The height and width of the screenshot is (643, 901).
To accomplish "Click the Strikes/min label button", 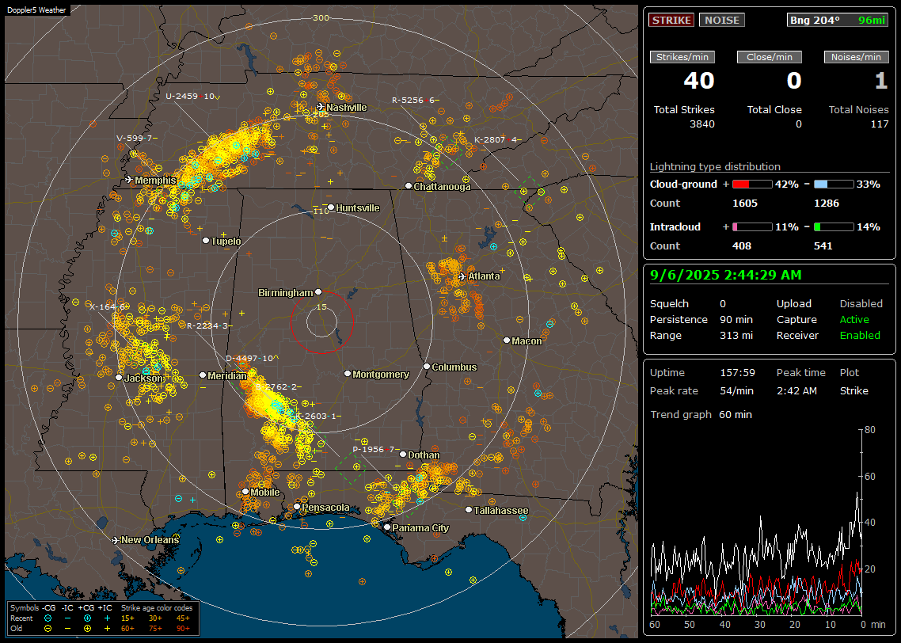I will 682,57.
